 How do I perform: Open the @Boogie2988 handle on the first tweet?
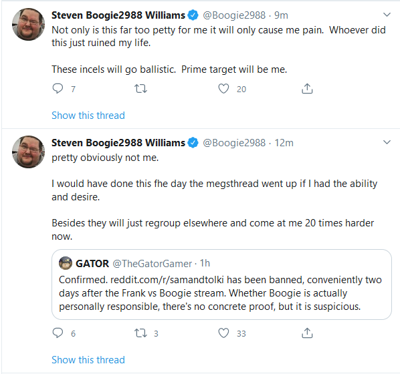234,15
